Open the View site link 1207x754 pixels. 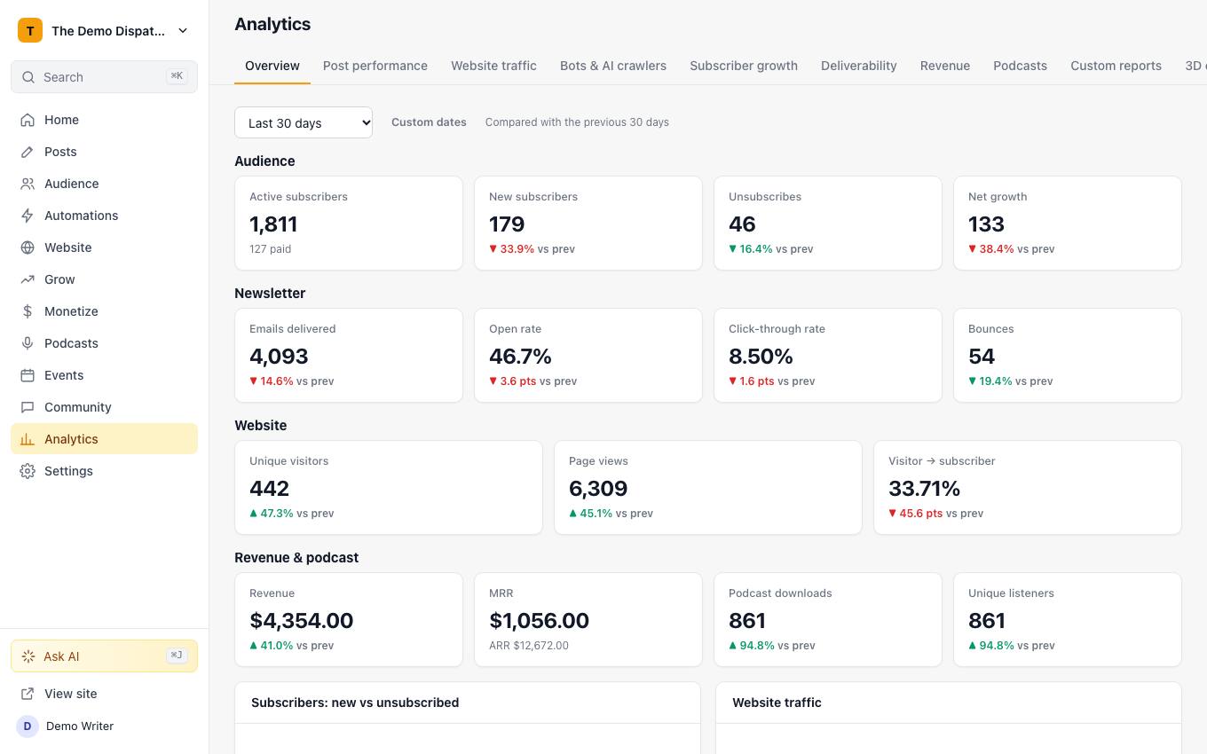(104, 694)
